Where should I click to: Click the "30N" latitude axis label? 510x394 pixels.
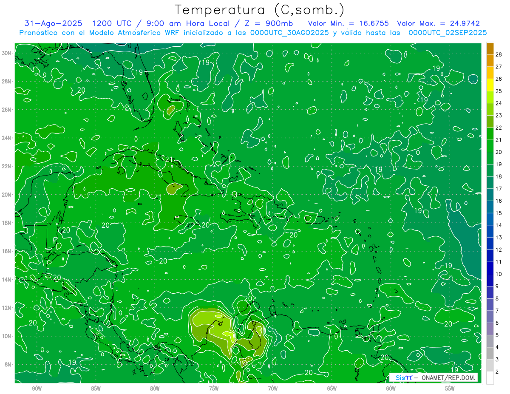(7, 53)
